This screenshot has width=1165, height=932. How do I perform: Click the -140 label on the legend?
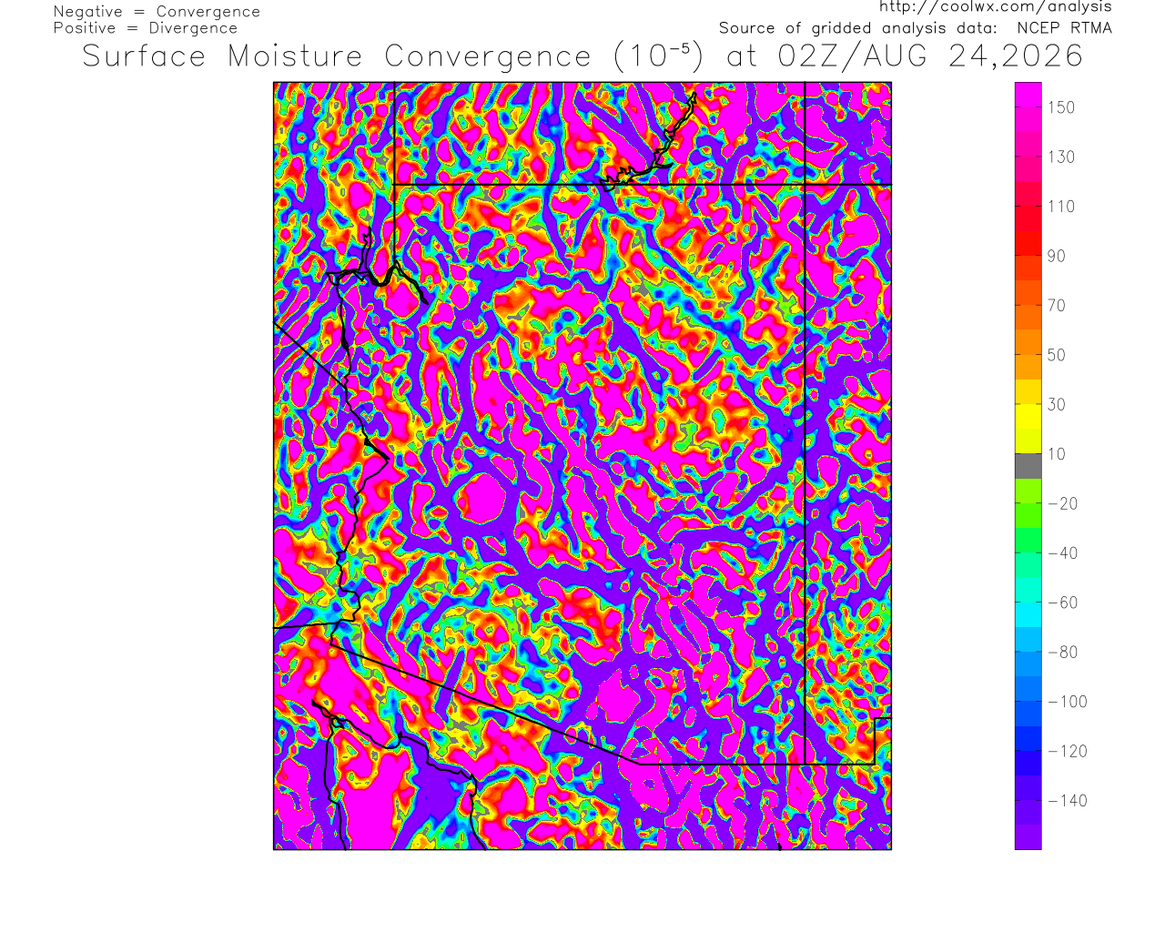pyautogui.click(x=1067, y=801)
